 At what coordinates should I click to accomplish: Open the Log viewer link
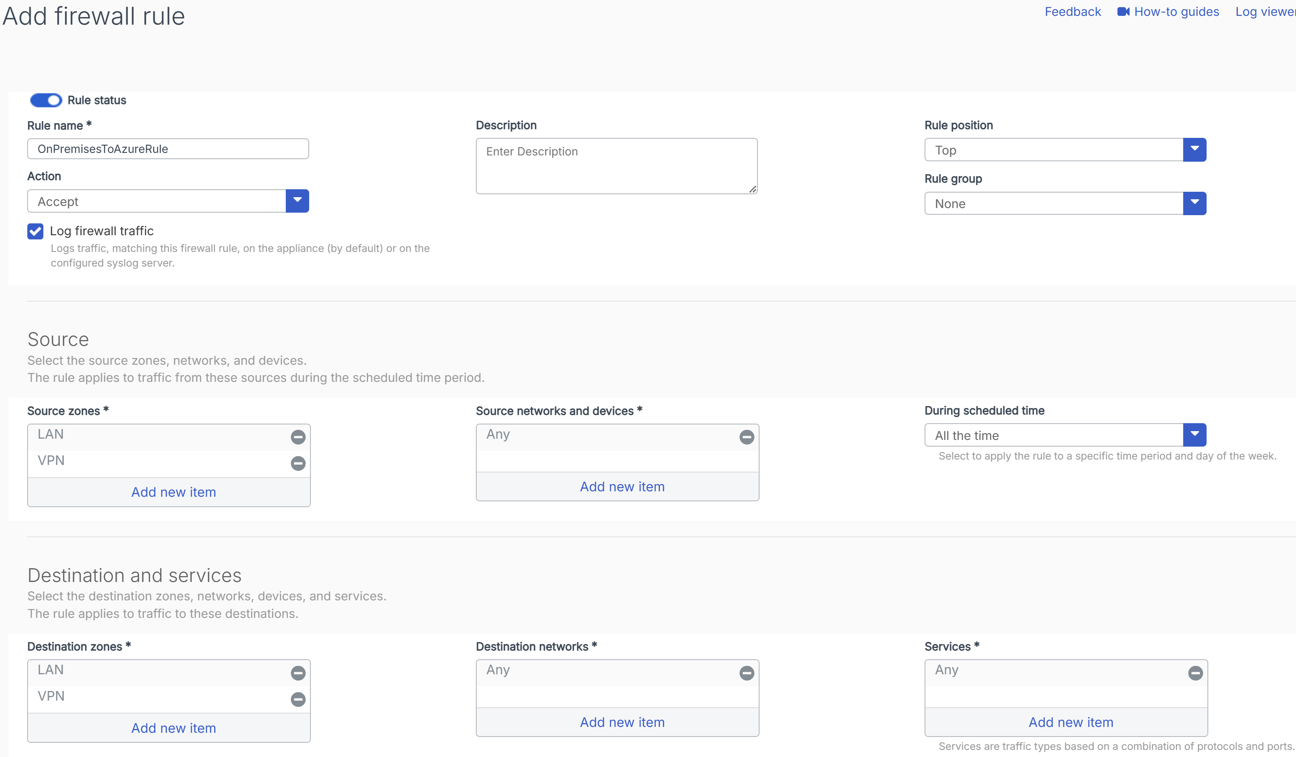pos(1265,11)
